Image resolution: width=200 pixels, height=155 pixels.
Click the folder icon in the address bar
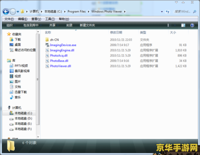point(22,12)
